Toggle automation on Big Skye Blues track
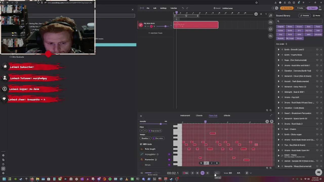This screenshot has width=324, height=182. [154, 26]
